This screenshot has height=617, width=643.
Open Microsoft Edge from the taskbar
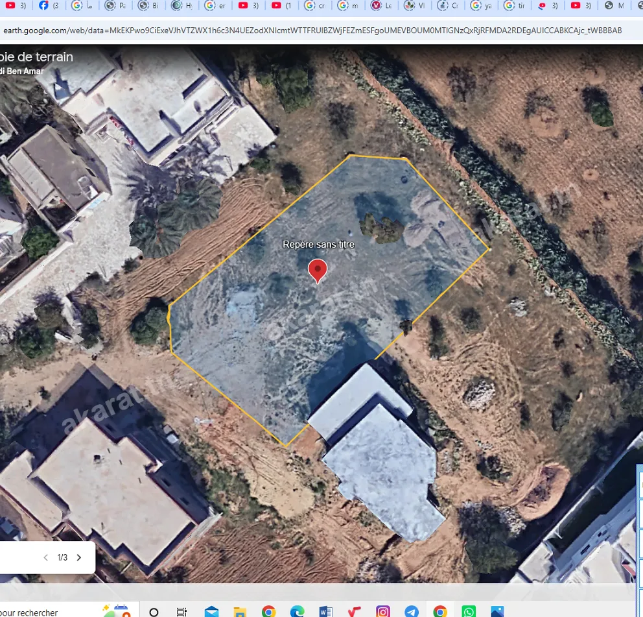[298, 612]
